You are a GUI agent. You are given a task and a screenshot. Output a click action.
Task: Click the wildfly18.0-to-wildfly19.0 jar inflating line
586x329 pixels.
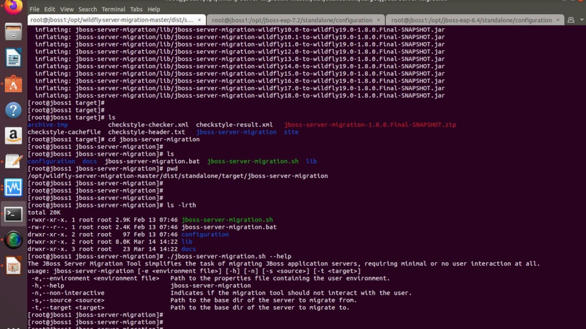click(240, 96)
